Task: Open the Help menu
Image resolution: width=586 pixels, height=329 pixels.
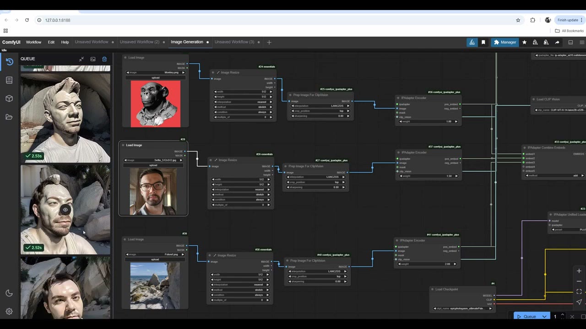Action: (x=65, y=42)
